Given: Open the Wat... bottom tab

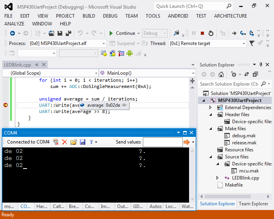Looking at the screenshot, I should click(187, 206).
